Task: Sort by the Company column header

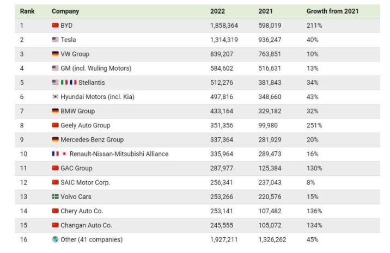Action: [x=65, y=11]
